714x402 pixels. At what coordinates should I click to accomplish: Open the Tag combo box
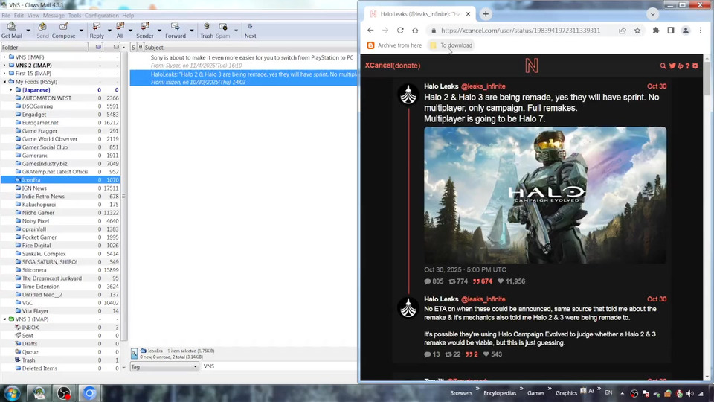pos(164,366)
